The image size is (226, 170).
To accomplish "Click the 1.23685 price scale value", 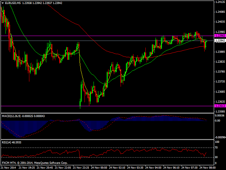I will coord(220,92).
